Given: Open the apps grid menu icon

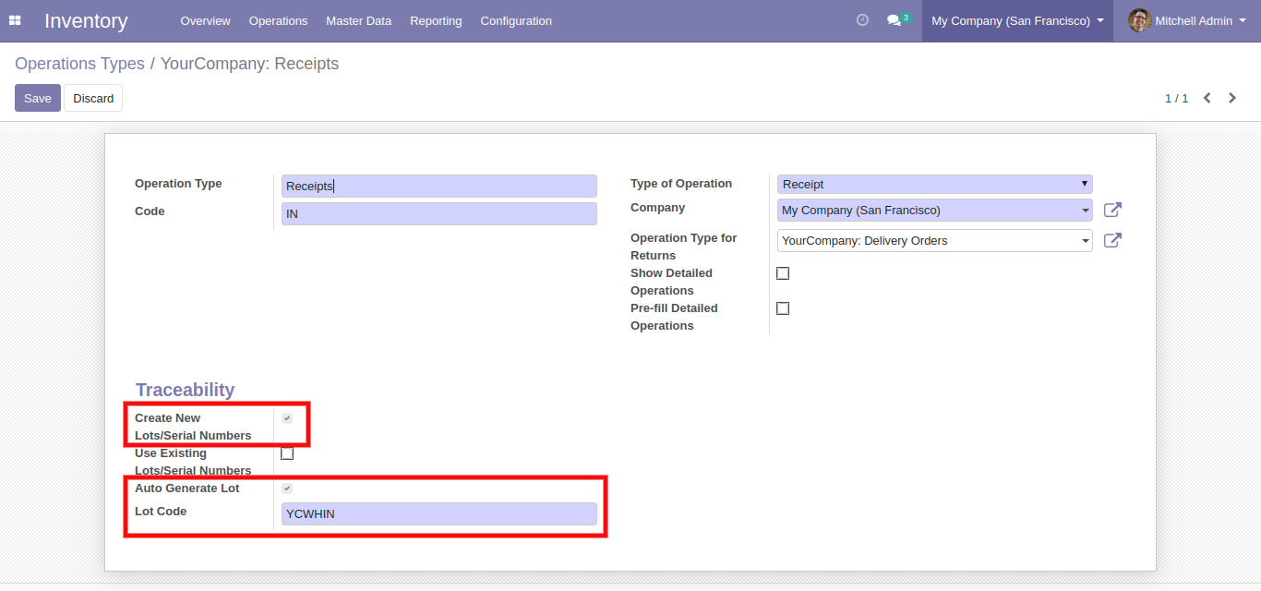Looking at the screenshot, I should 15,20.
